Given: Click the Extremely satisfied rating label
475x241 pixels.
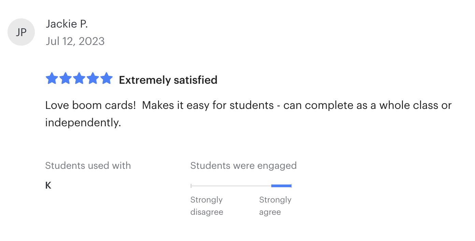Looking at the screenshot, I should click(168, 80).
